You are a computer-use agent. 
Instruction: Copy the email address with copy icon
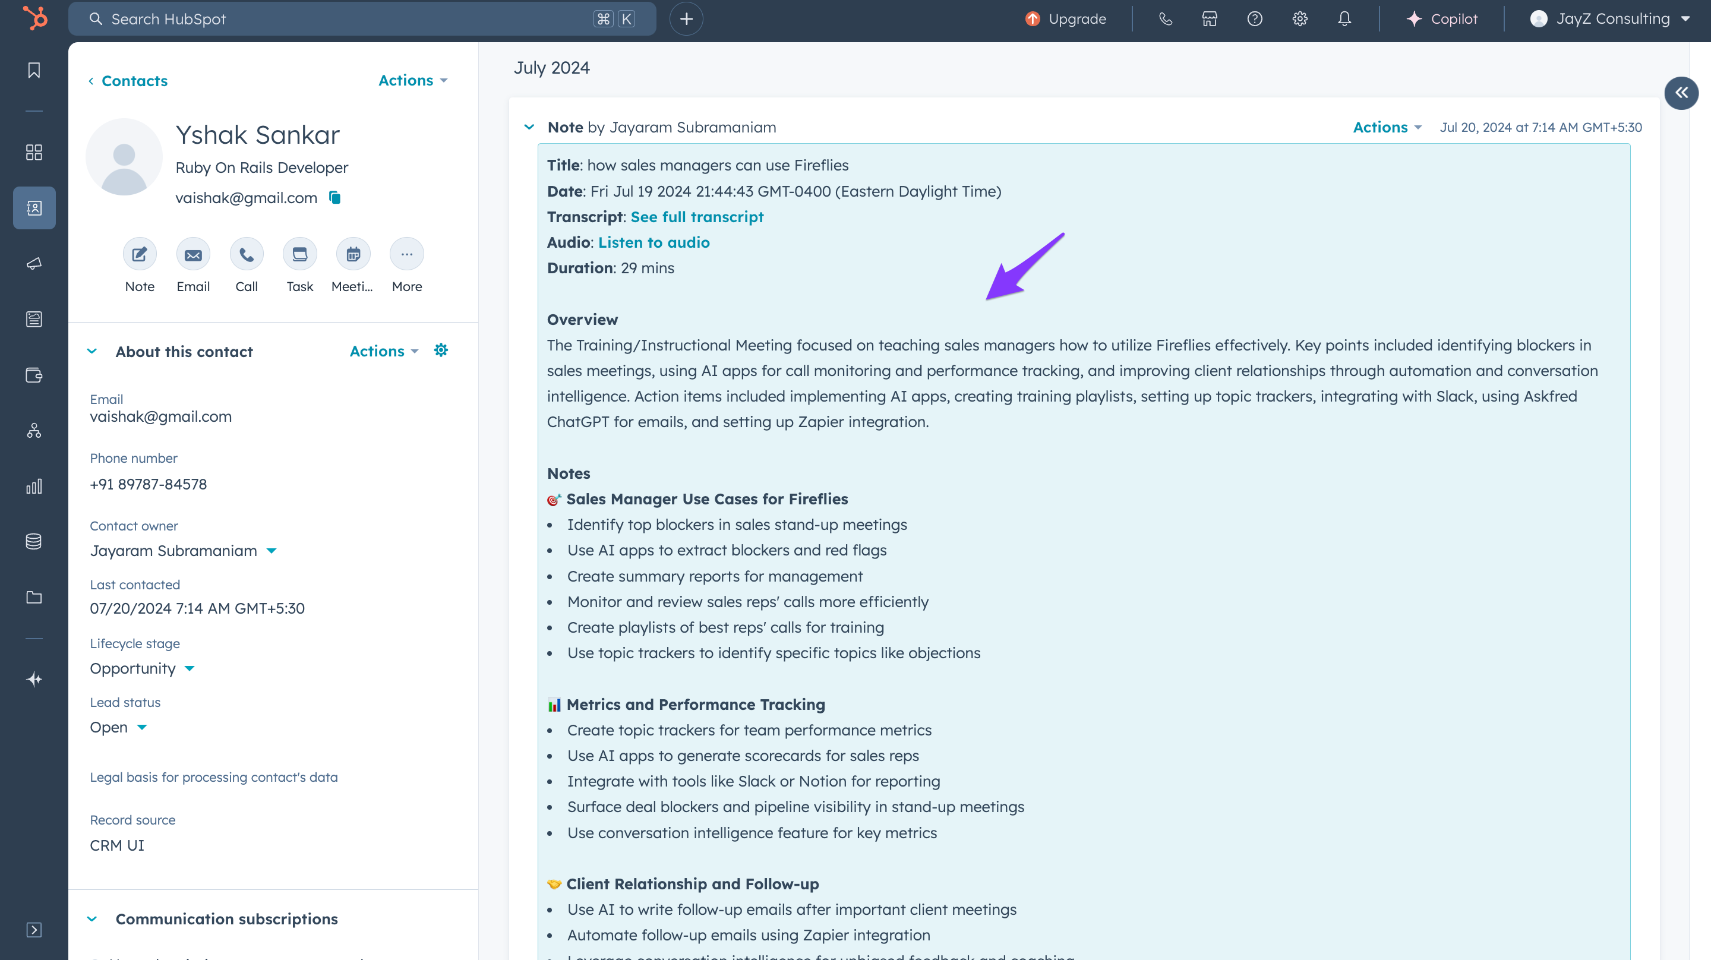tap(334, 197)
